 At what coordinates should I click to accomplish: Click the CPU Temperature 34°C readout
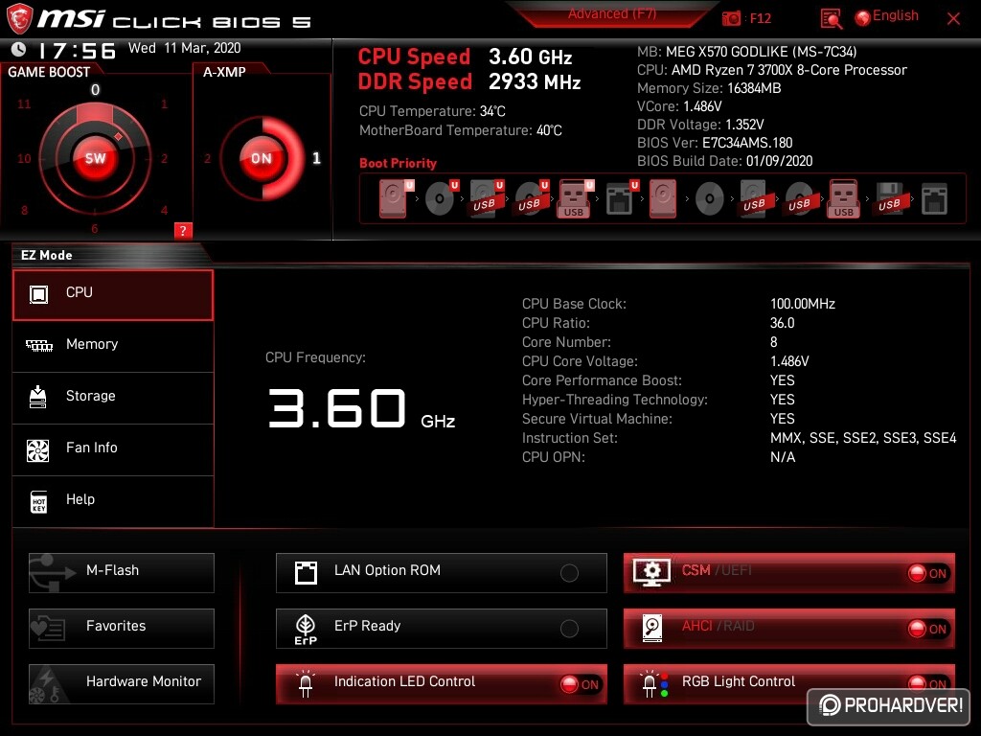432,111
